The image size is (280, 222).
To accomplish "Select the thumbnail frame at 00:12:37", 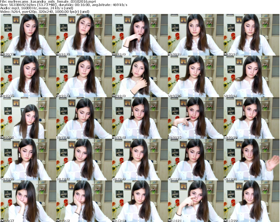I will tap(28, 201).
